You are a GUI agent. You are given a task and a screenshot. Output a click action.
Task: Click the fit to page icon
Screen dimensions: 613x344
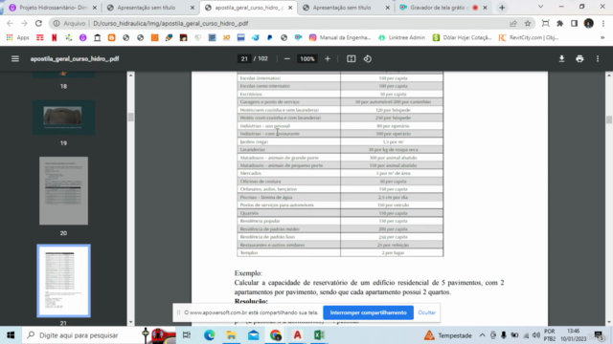(x=352, y=59)
